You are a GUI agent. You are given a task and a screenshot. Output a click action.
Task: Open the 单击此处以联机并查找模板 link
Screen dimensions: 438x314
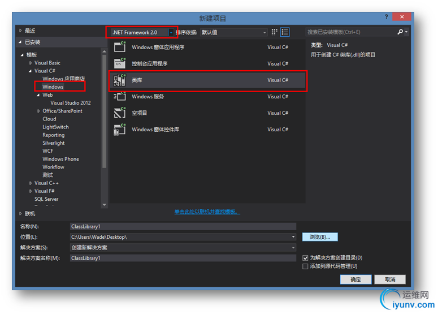(x=207, y=212)
